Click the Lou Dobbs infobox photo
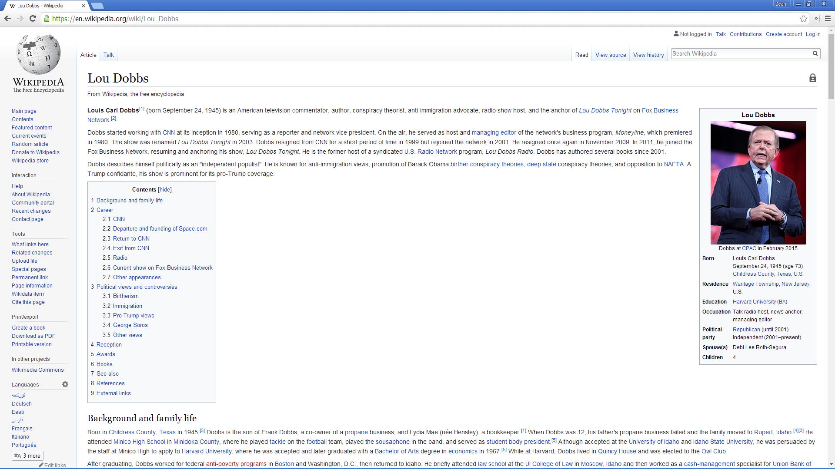Screen dimensions: 835x469 (x=758, y=183)
